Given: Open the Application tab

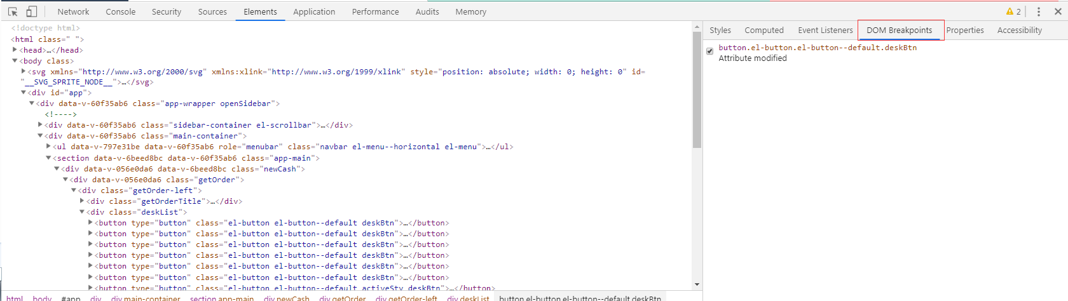Looking at the screenshot, I should (314, 11).
